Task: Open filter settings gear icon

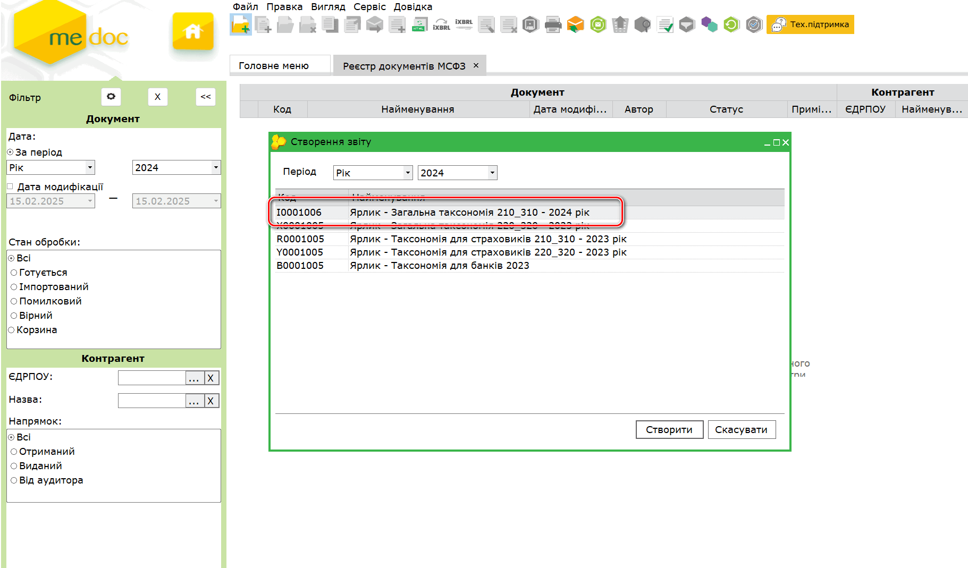Action: 111,97
